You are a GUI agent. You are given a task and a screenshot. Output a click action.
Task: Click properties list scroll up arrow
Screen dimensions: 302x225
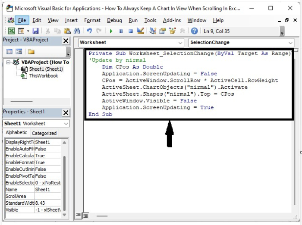tap(64, 142)
